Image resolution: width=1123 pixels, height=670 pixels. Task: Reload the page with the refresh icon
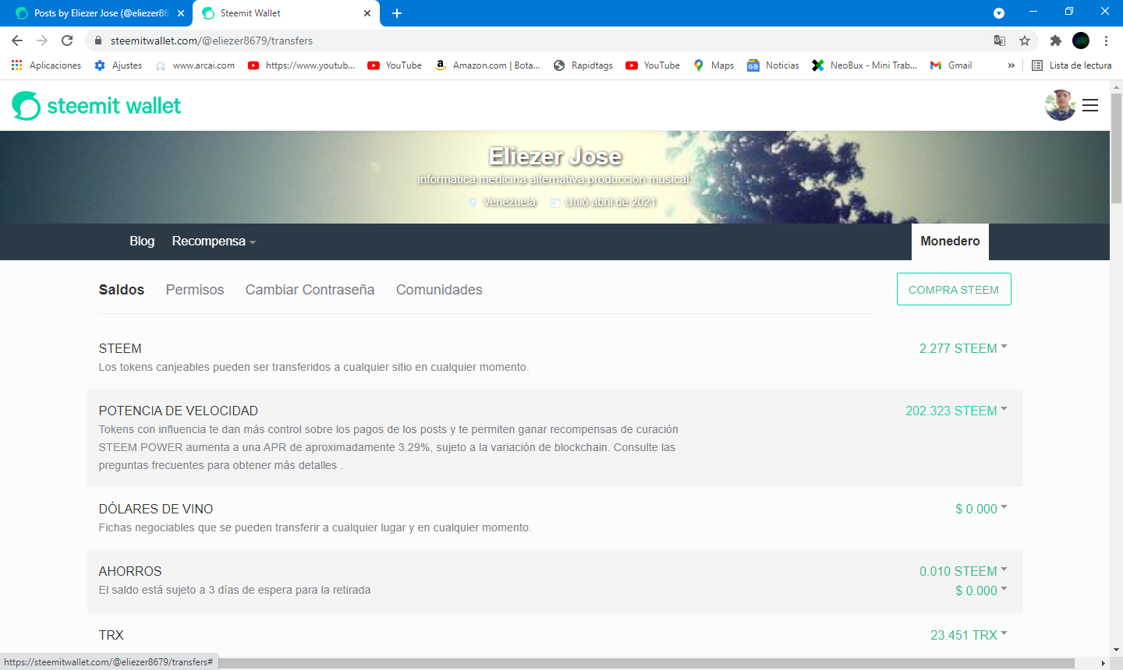pos(67,41)
